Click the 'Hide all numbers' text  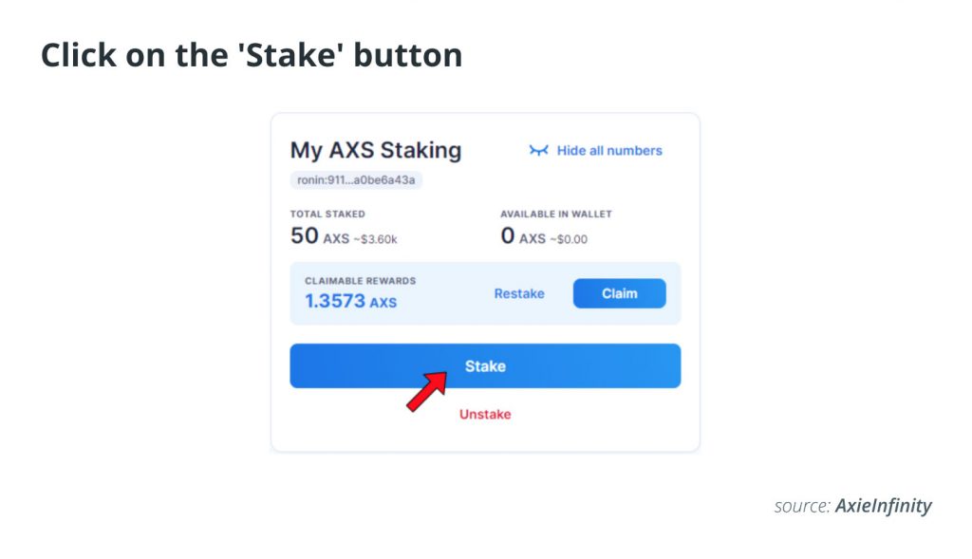tap(609, 151)
